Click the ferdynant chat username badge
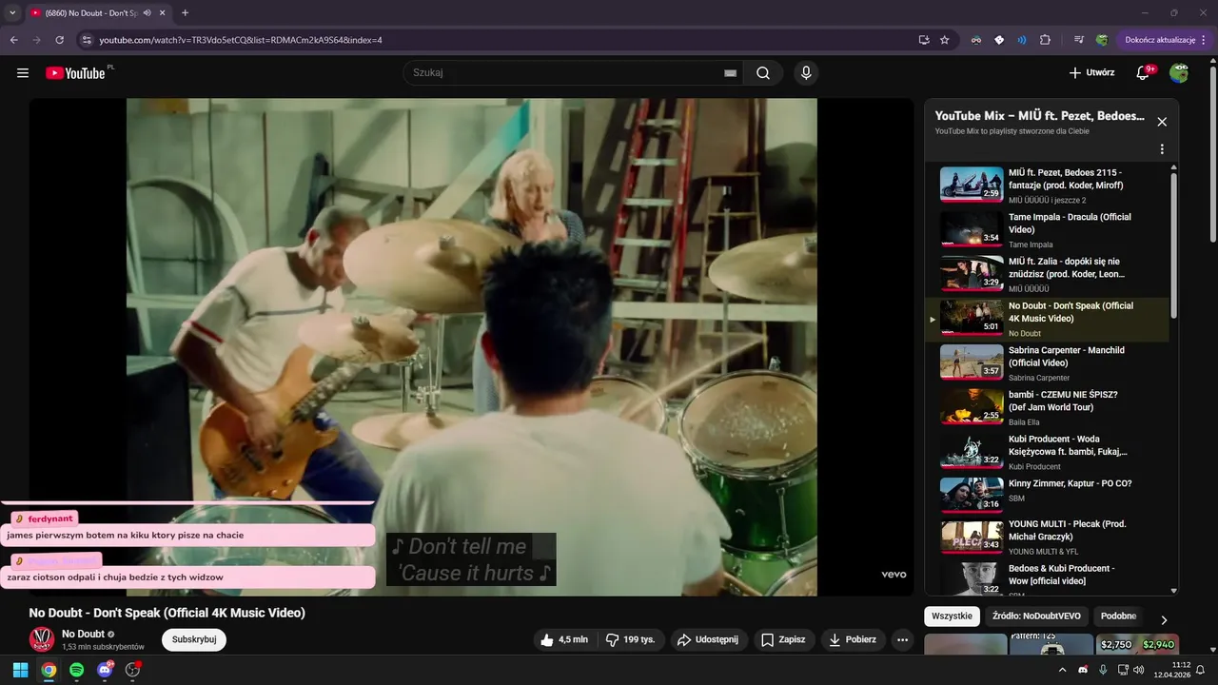 (44, 519)
